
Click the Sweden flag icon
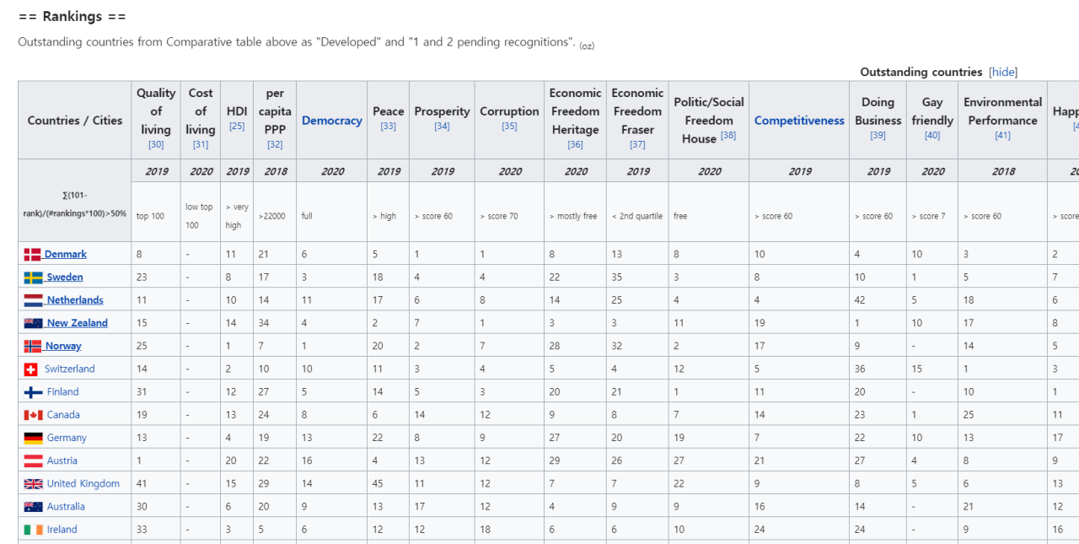[x=33, y=277]
